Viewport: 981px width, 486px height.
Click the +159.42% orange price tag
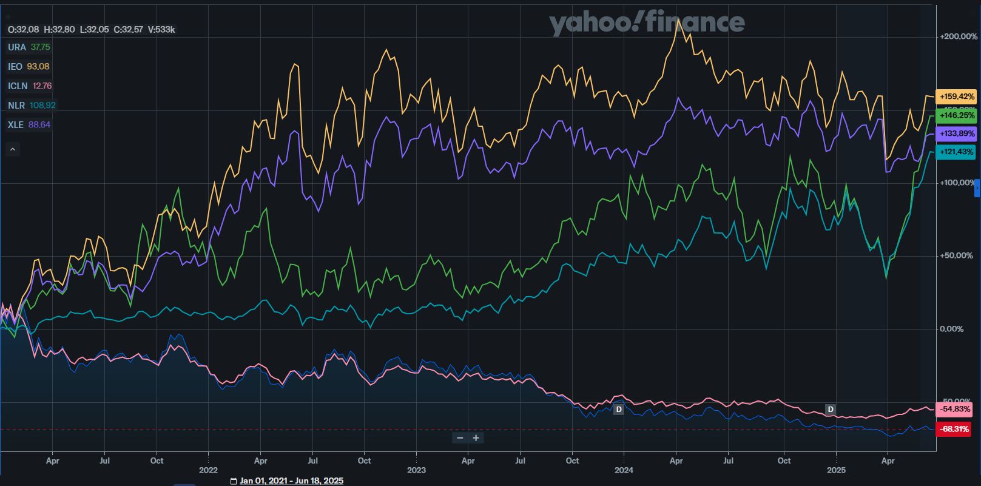pos(956,96)
